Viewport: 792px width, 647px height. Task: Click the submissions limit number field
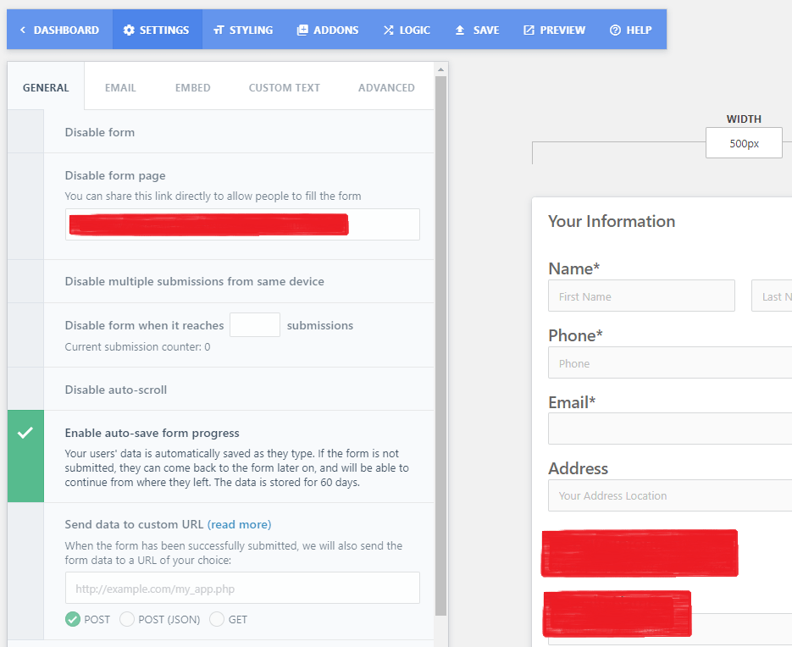pyautogui.click(x=255, y=324)
